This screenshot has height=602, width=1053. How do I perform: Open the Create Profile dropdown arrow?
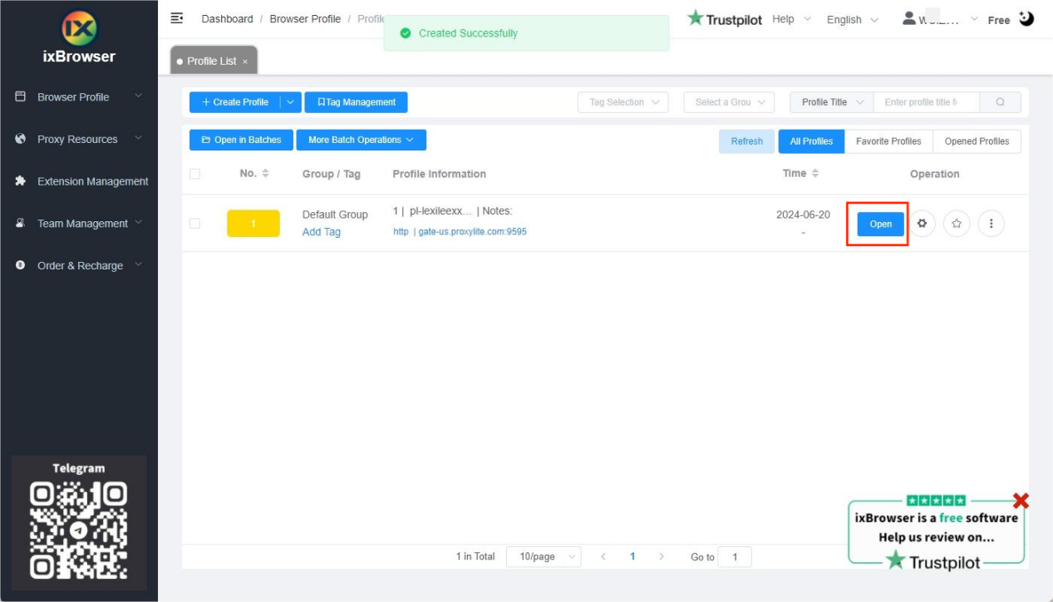click(x=290, y=102)
